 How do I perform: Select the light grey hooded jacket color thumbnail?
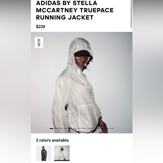click(62, 153)
